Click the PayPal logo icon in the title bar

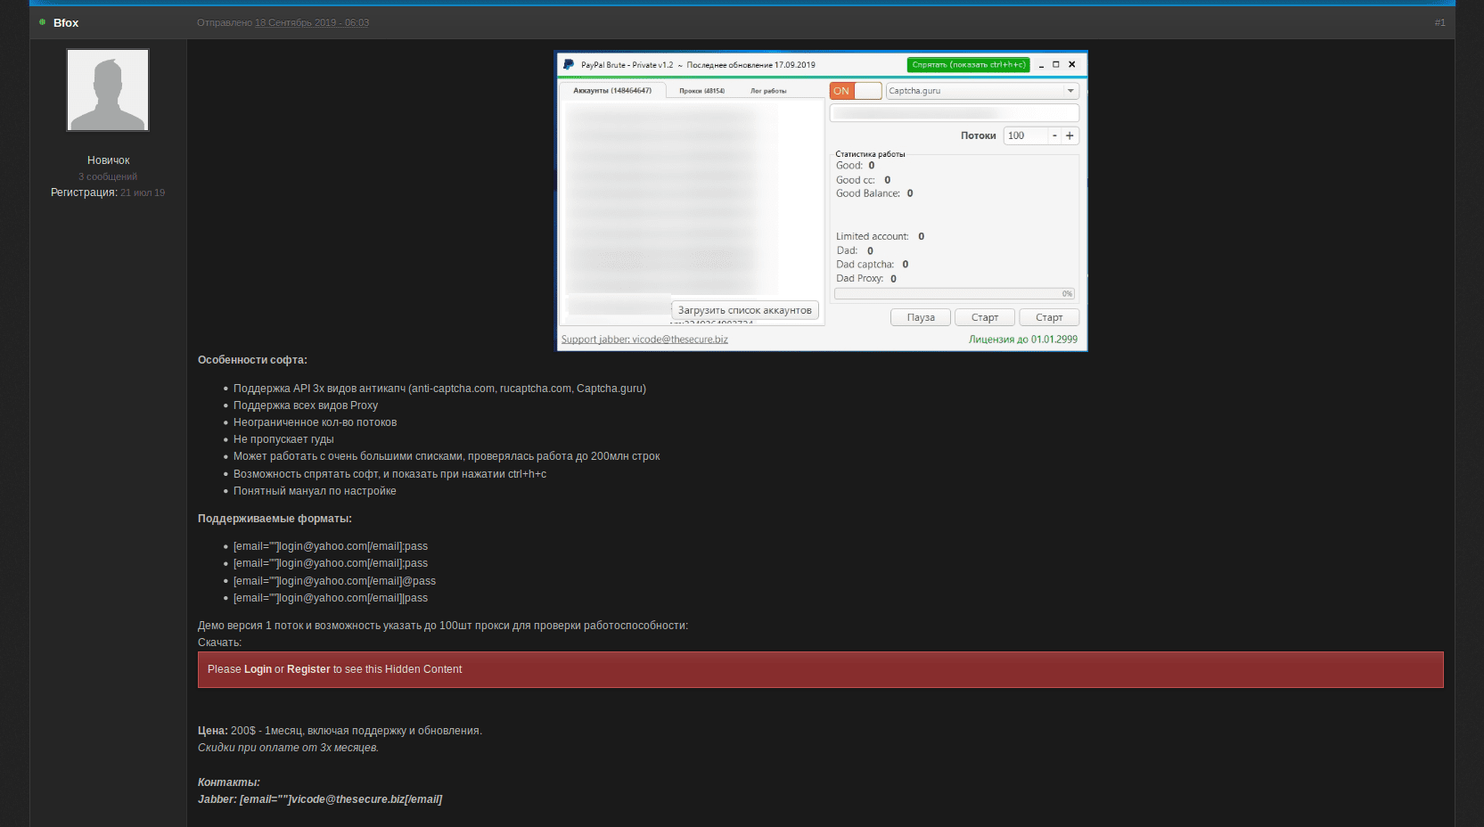tap(569, 64)
